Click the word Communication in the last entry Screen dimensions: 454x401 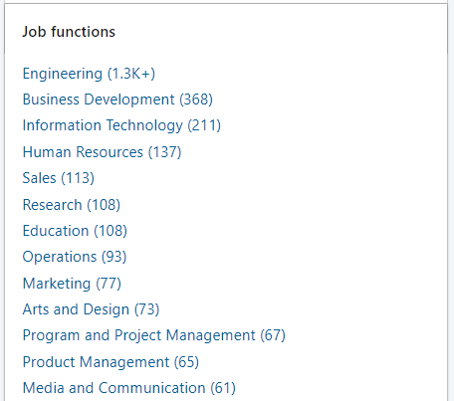coord(152,388)
